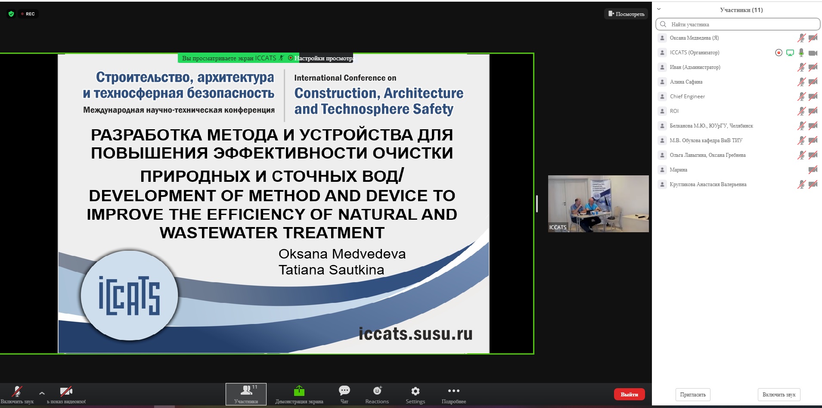The height and width of the screenshot is (408, 822).
Task: Open the Settings gear icon
Action: click(415, 391)
